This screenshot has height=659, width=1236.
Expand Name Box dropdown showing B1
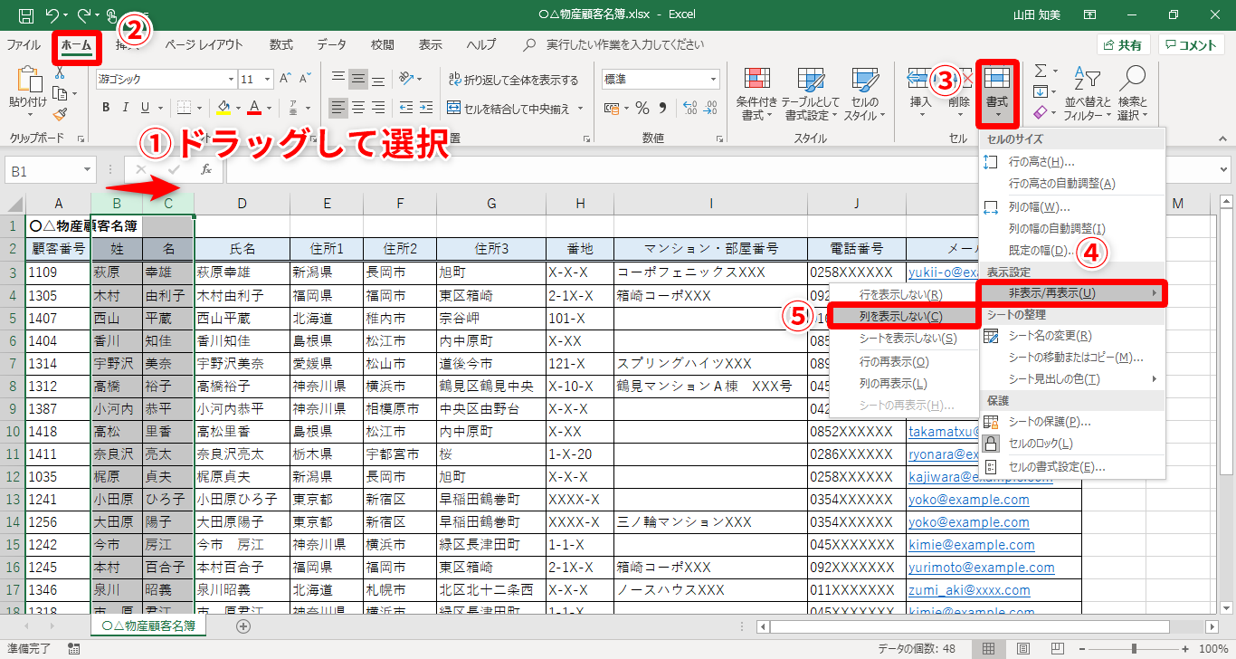[x=87, y=169]
